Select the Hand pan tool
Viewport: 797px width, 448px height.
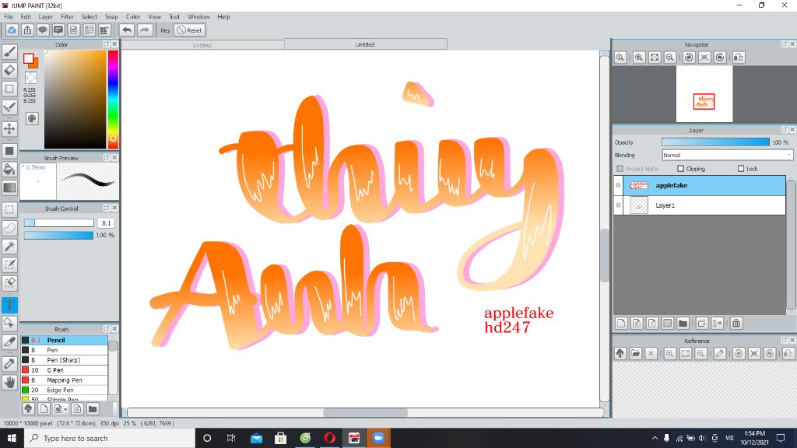coord(9,382)
